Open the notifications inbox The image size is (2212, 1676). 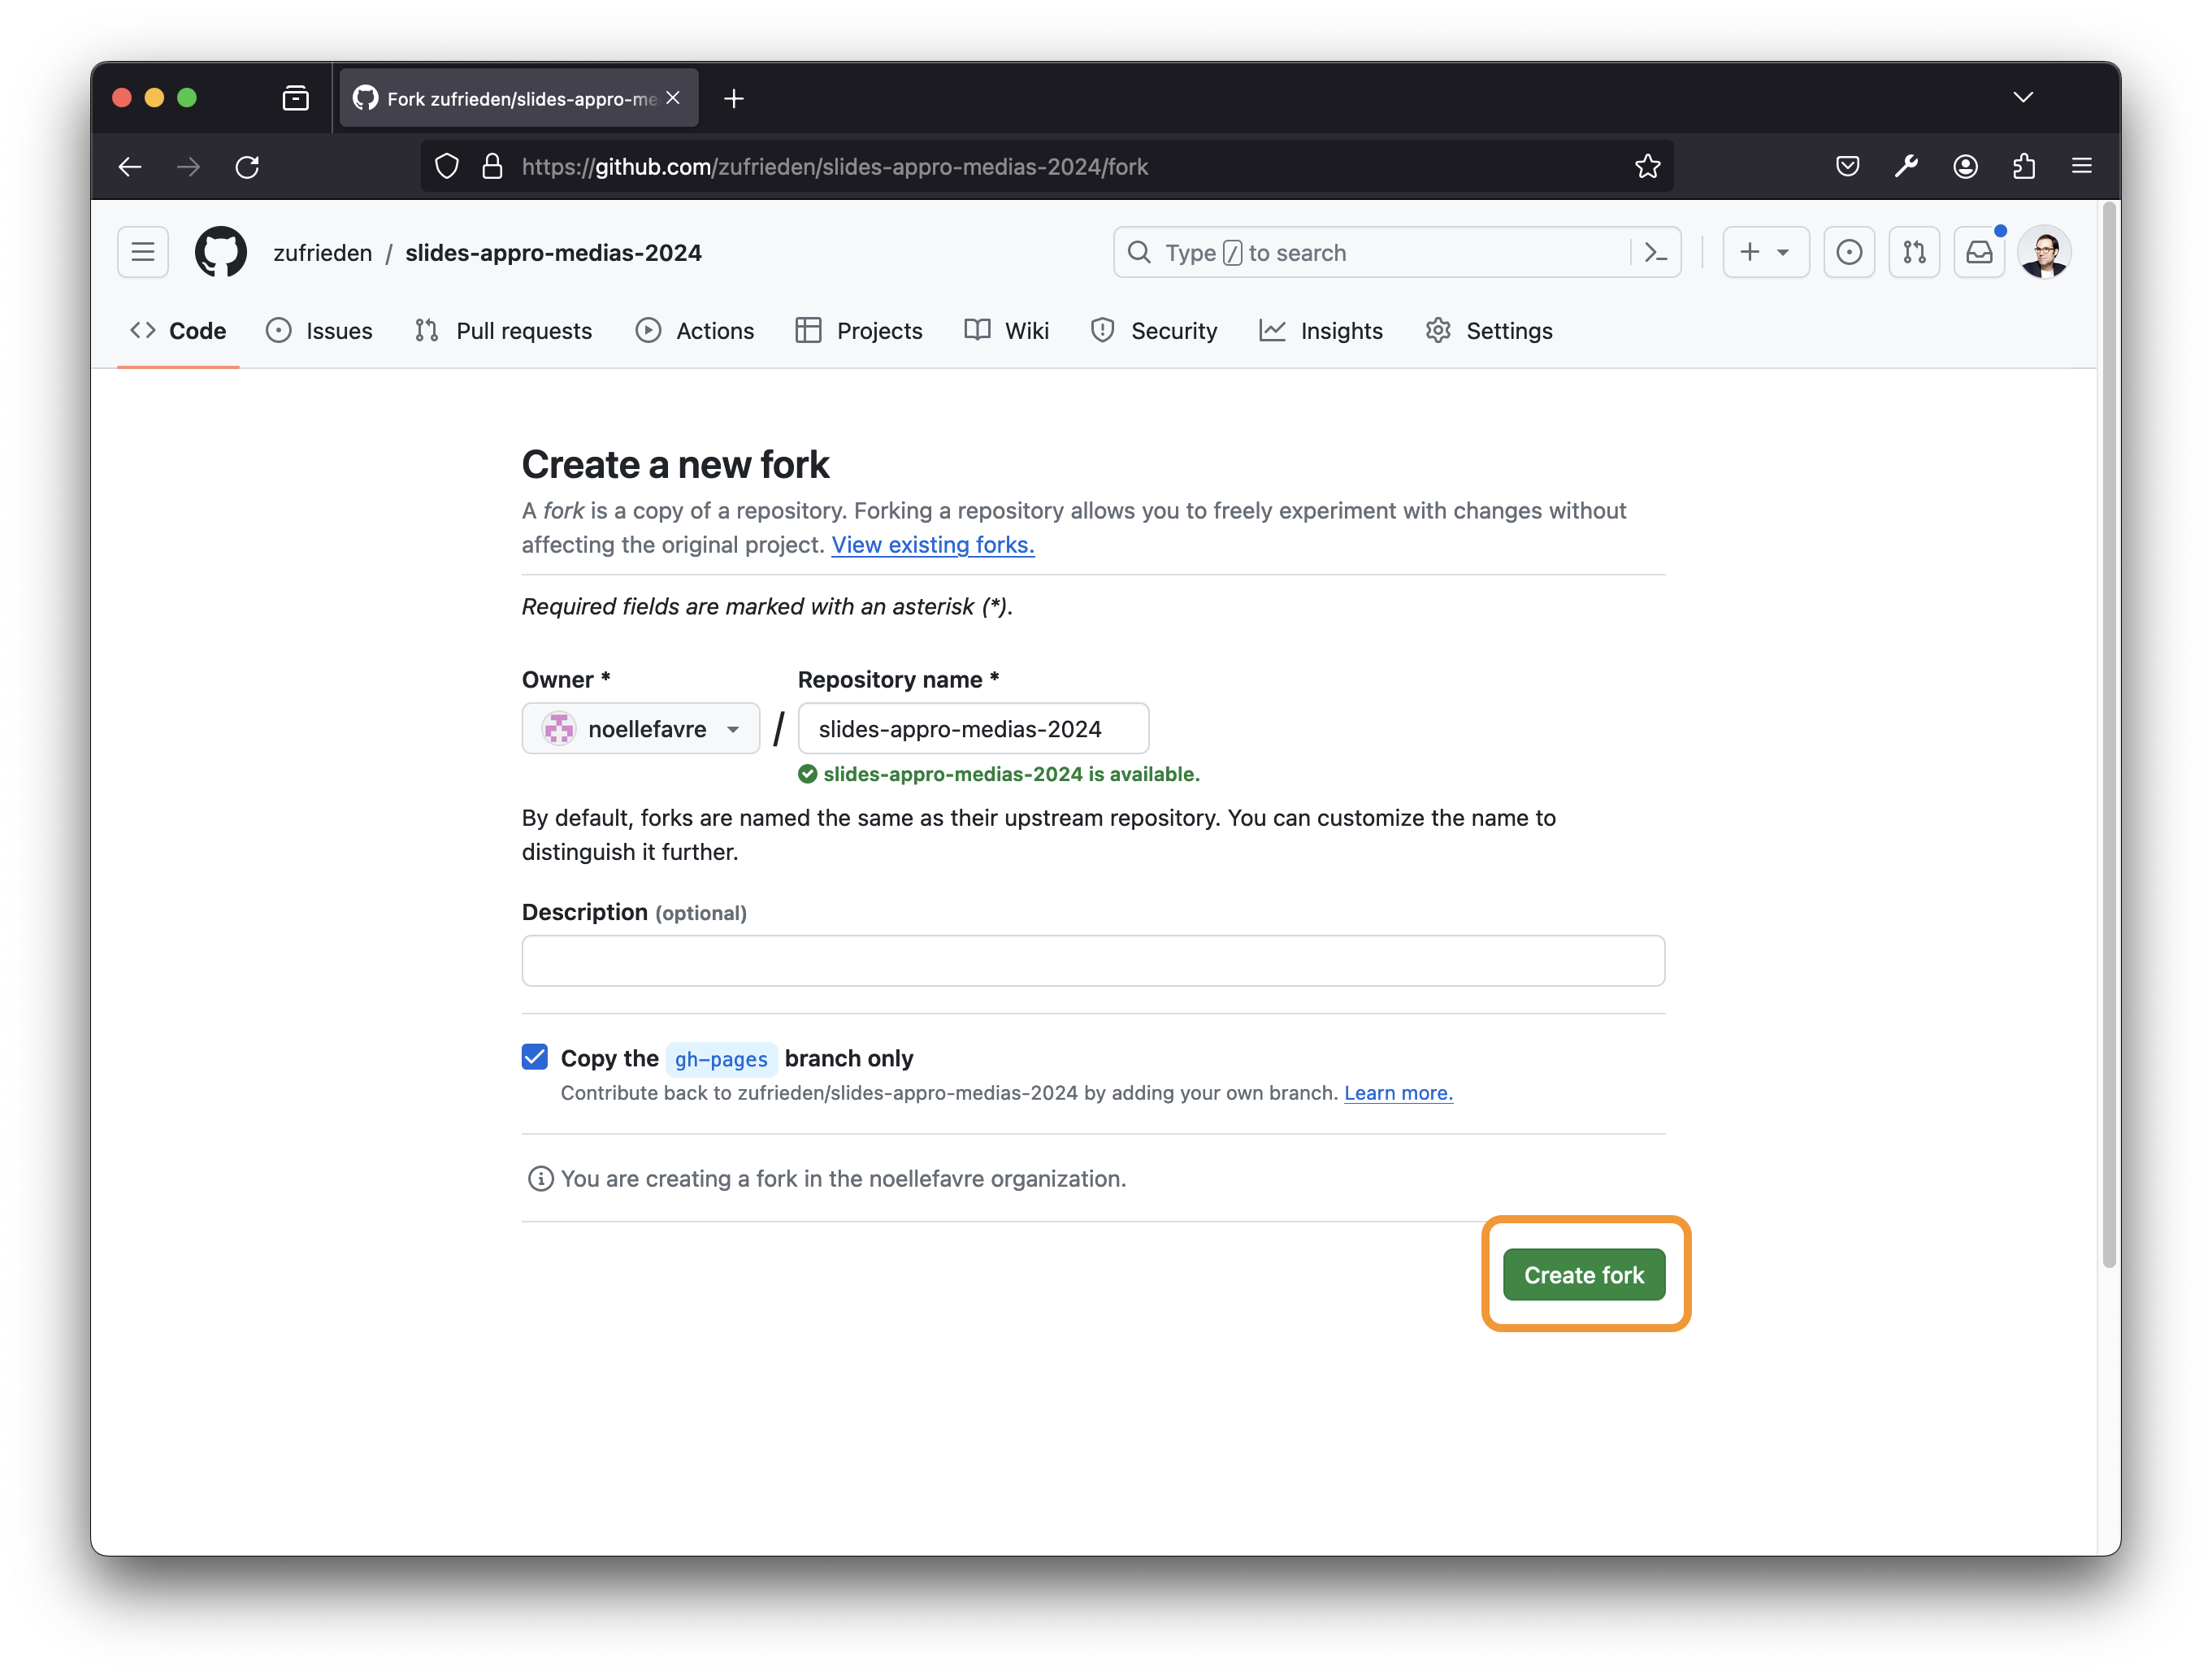[1979, 252]
